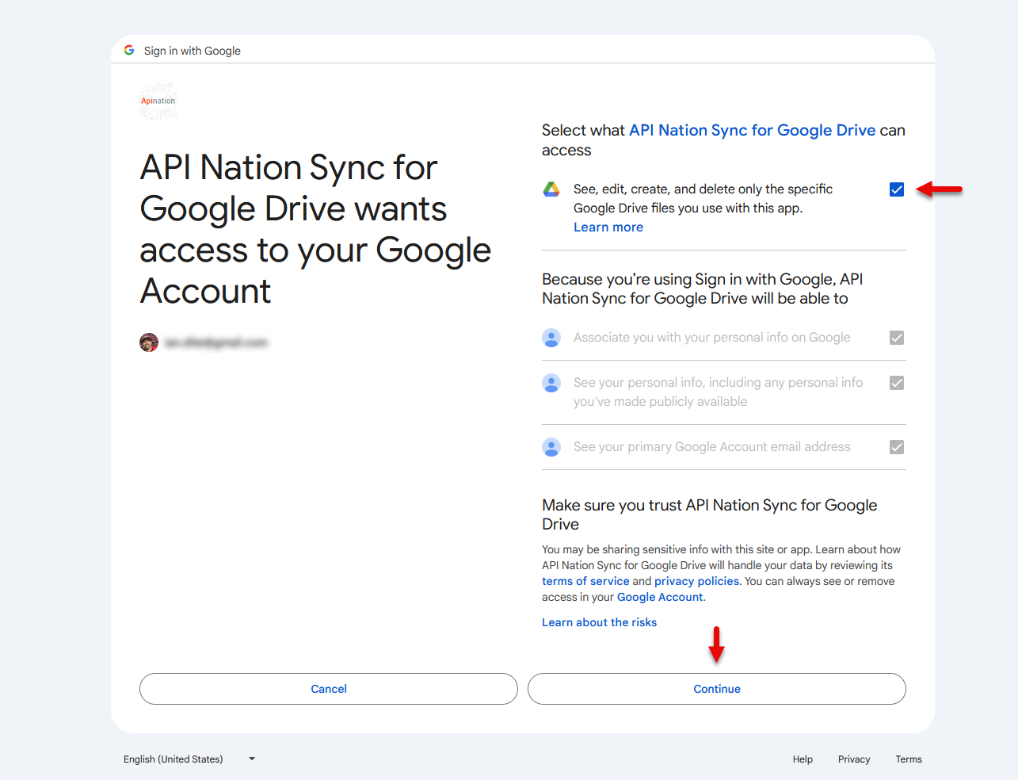The image size is (1018, 780).
Task: Open the Google Account link
Action: 660,597
